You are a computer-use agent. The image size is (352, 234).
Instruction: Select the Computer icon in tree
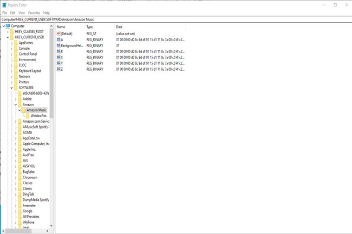[8, 26]
